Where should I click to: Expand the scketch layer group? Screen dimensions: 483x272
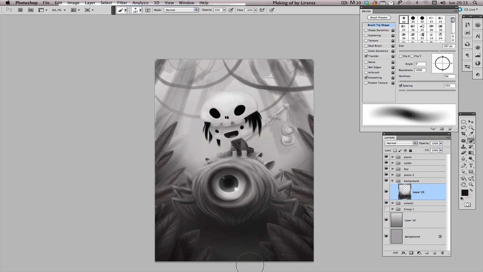(x=392, y=203)
